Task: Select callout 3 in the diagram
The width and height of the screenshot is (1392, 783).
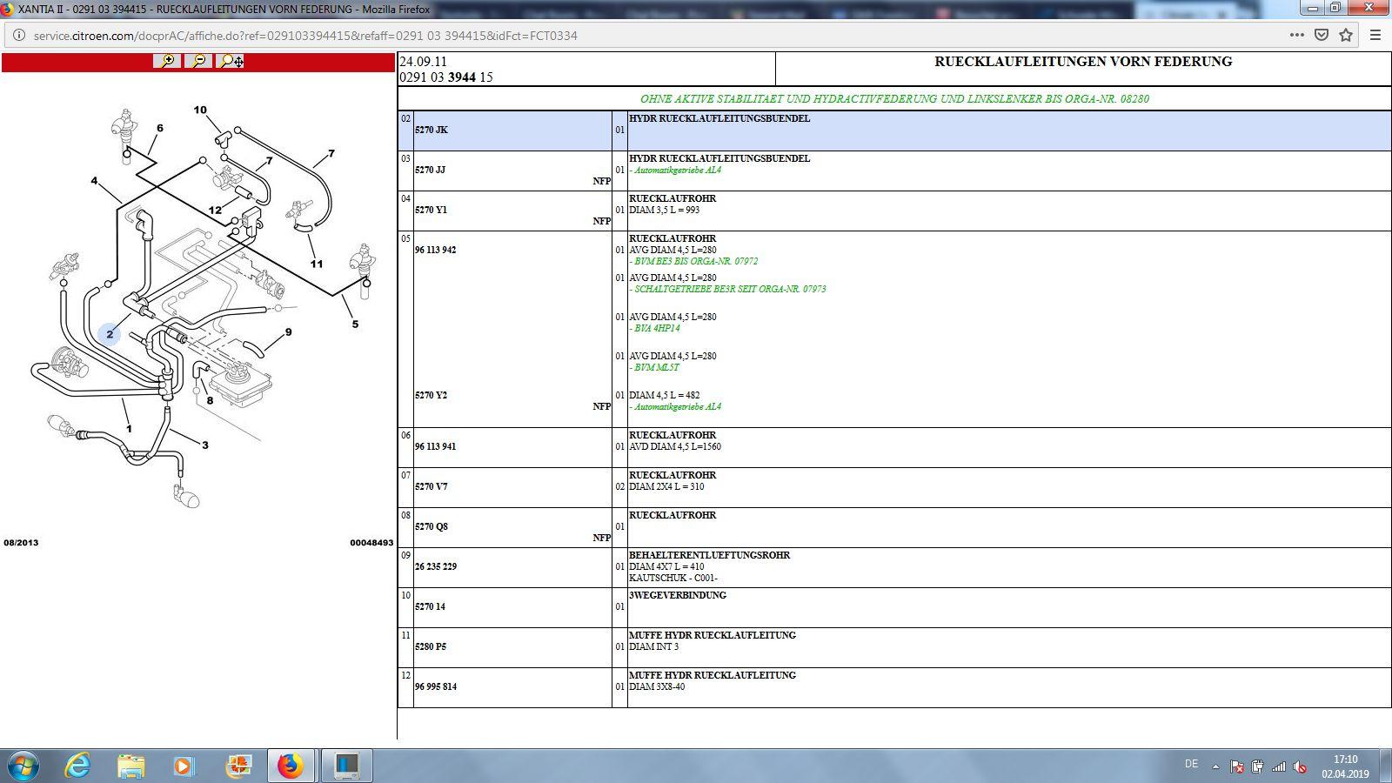Action: (205, 445)
